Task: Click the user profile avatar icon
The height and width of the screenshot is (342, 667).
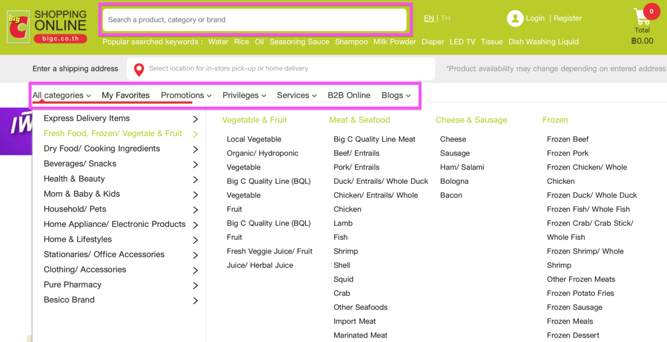Action: tap(515, 18)
